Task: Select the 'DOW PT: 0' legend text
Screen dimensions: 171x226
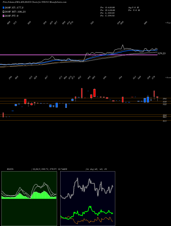Action: point(12,16)
